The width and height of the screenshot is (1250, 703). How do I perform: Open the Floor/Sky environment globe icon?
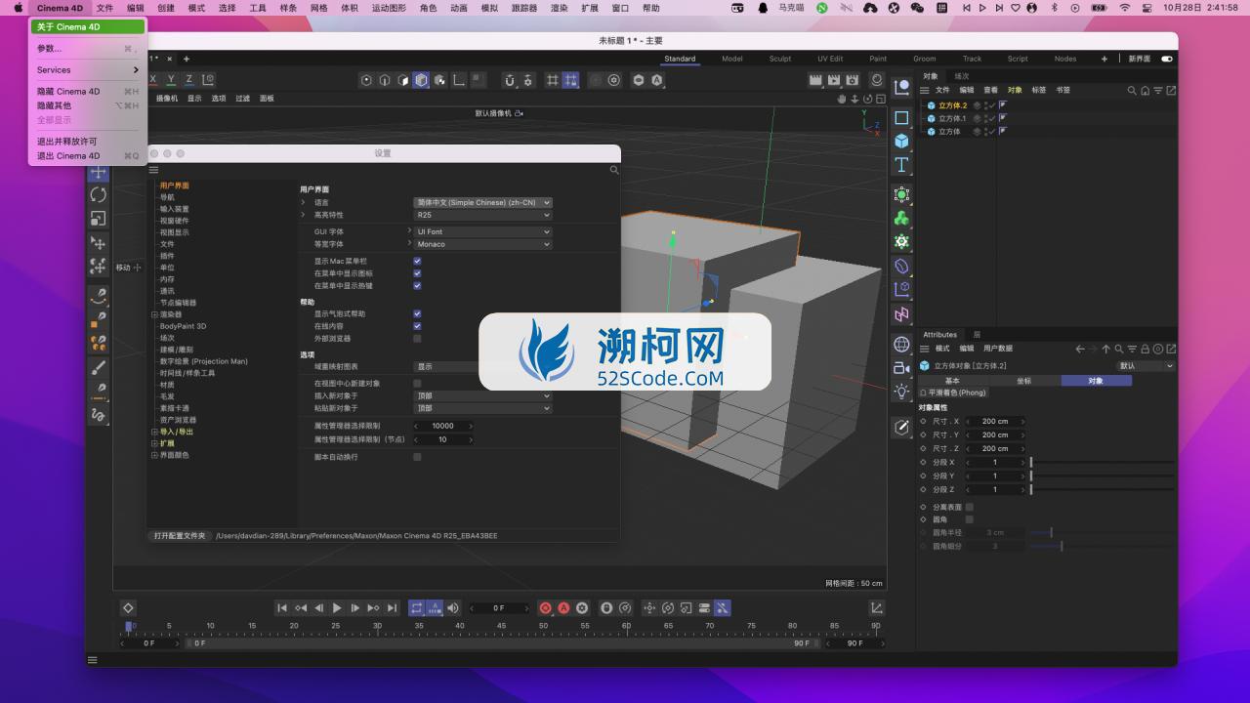pos(901,344)
